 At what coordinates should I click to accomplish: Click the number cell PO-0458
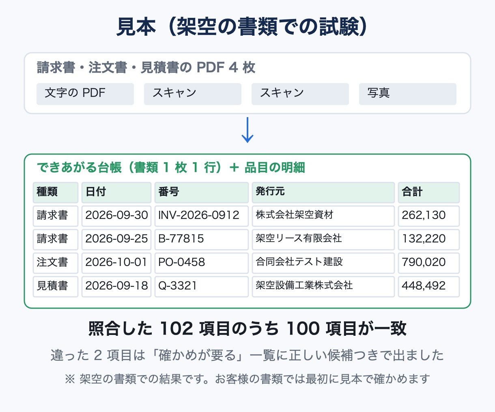tap(202, 263)
